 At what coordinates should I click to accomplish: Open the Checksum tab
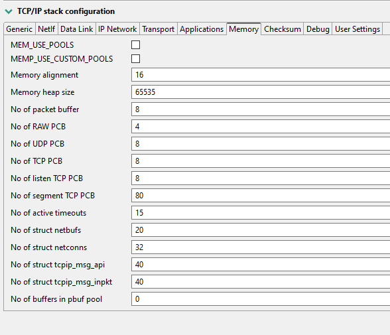pos(283,29)
